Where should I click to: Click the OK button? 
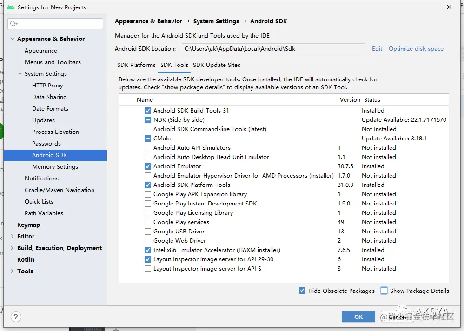[x=358, y=317]
